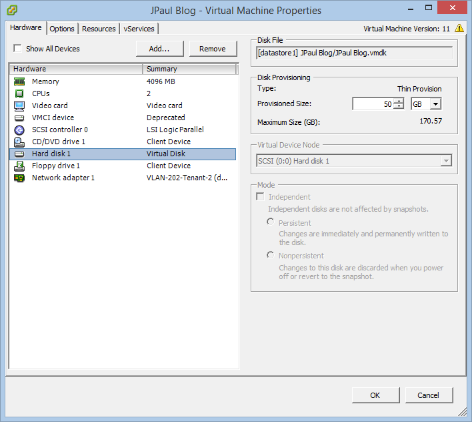
Task: Click the Disk File path field
Action: [x=354, y=53]
